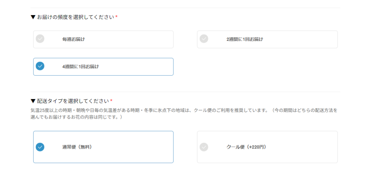The width and height of the screenshot is (370, 174).
Task: Select the 4週間に1回お届け option label
Action: (80, 67)
